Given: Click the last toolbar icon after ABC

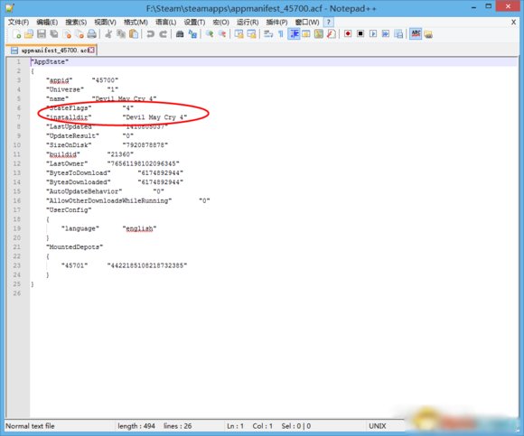Looking at the screenshot, I should click(428, 34).
